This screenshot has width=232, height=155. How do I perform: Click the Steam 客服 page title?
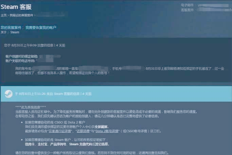pyautogui.click(x=16, y=7)
